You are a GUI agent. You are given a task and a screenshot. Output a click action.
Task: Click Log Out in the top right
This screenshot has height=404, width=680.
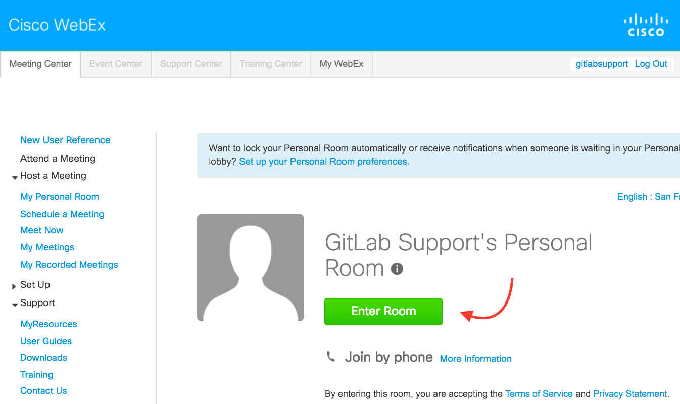(x=651, y=64)
